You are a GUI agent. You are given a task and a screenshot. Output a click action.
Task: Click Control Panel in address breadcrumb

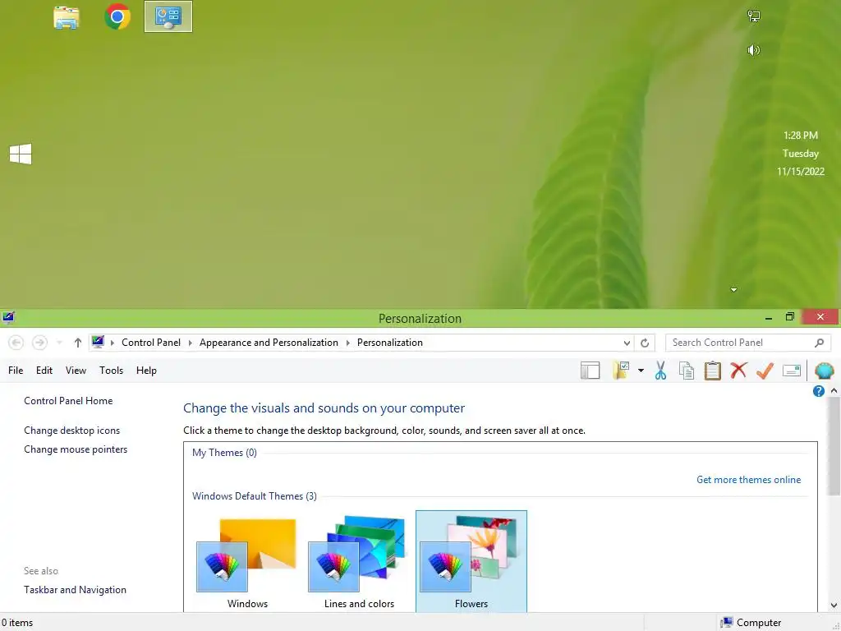[x=151, y=343]
